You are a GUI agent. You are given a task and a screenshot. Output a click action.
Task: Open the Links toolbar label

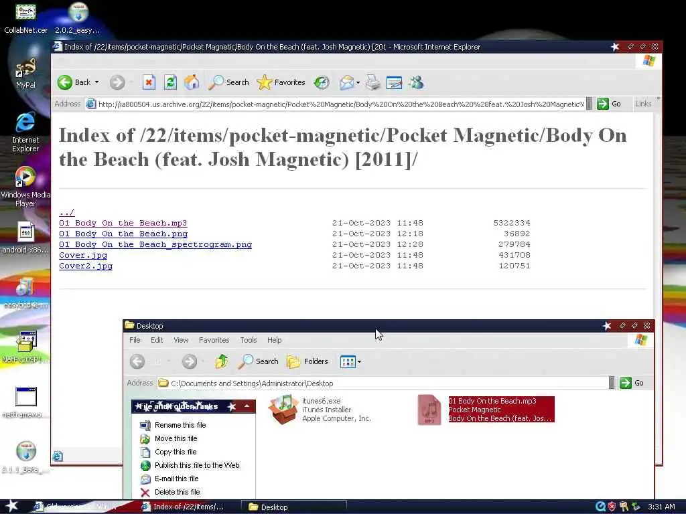point(643,104)
